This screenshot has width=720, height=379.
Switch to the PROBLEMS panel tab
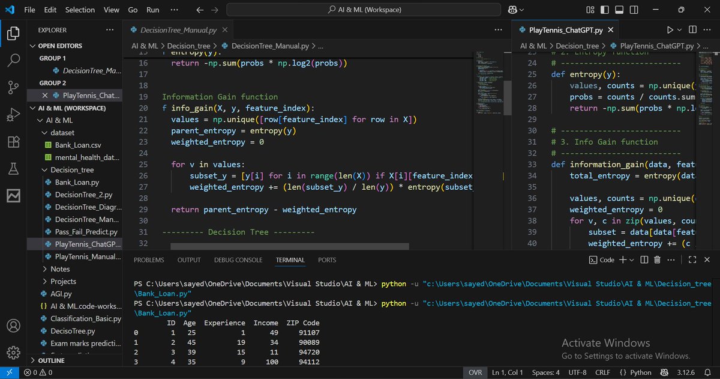click(x=149, y=260)
